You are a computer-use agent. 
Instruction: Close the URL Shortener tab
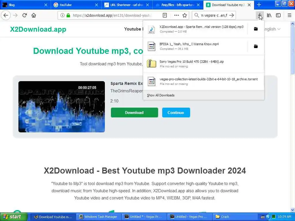pyautogui.click(x=147, y=5)
